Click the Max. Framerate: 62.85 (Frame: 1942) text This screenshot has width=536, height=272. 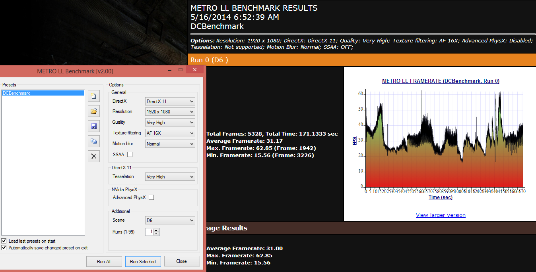click(x=261, y=148)
